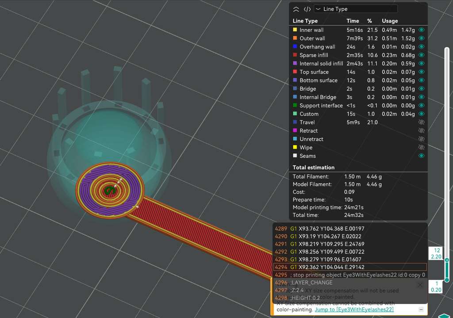Show Wipe moves with crossed eye icon
453x318 pixels.
[x=421, y=147]
